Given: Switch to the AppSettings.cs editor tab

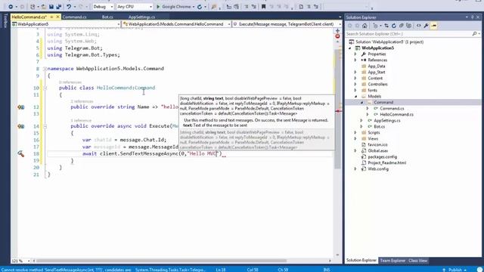Looking at the screenshot, I should click(x=141, y=17).
